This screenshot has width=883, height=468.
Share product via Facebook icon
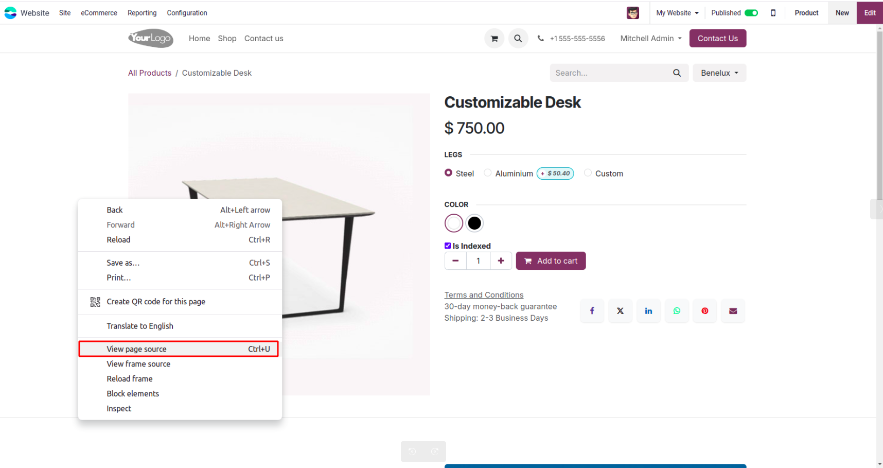click(x=592, y=311)
